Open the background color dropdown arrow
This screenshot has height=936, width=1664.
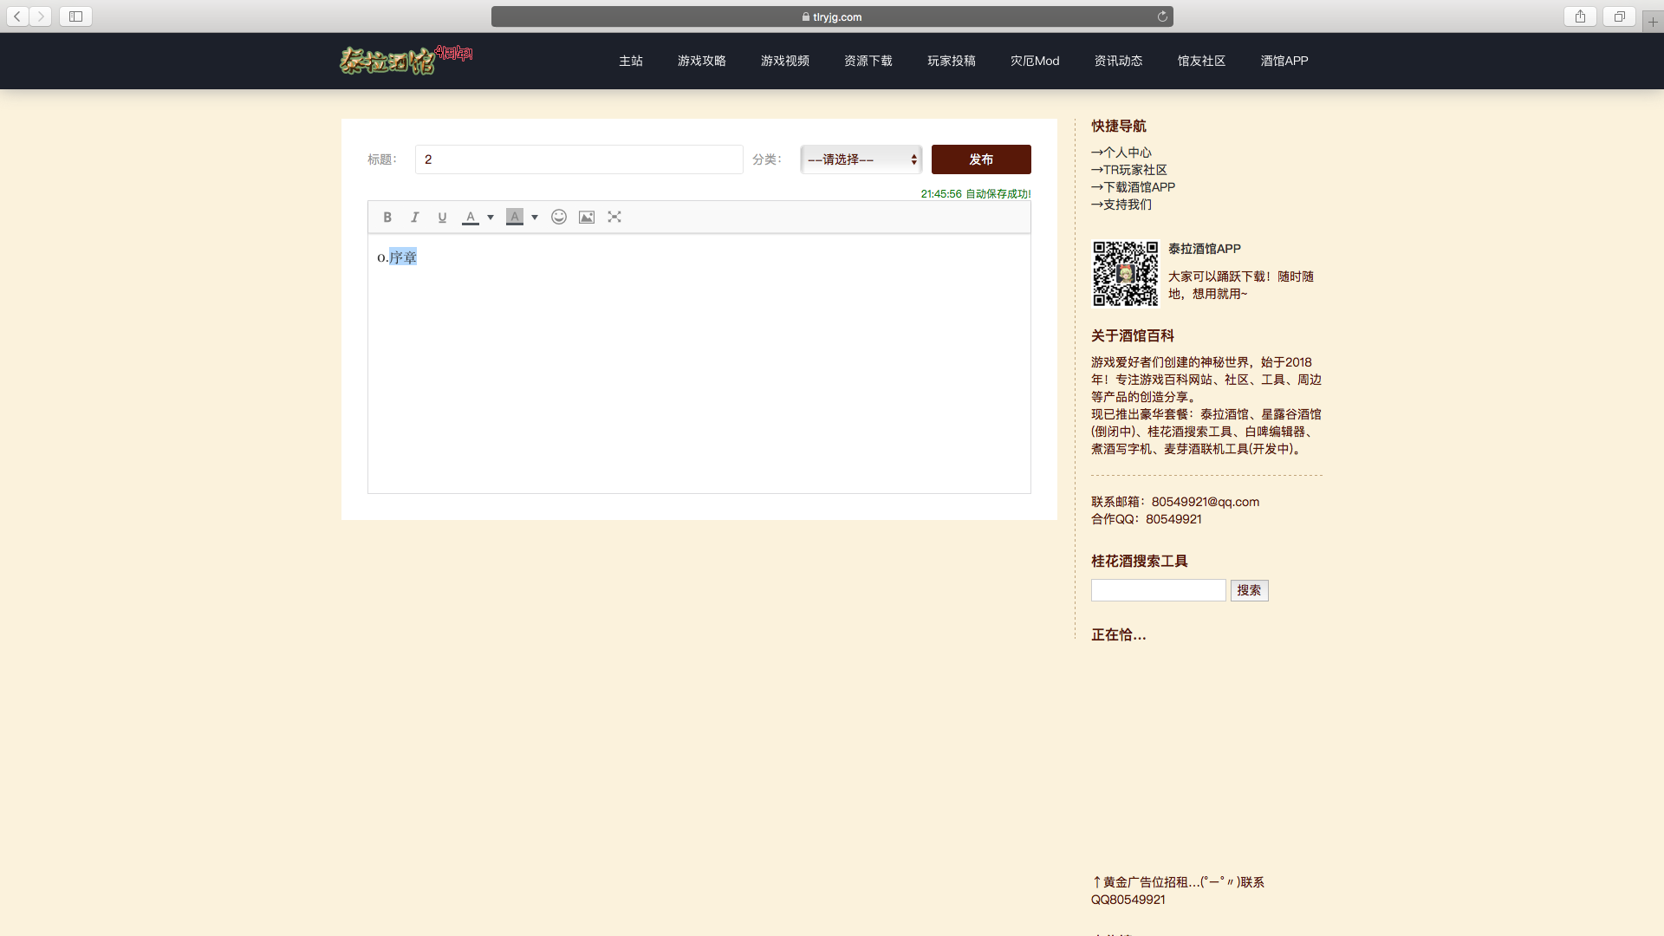(x=535, y=218)
